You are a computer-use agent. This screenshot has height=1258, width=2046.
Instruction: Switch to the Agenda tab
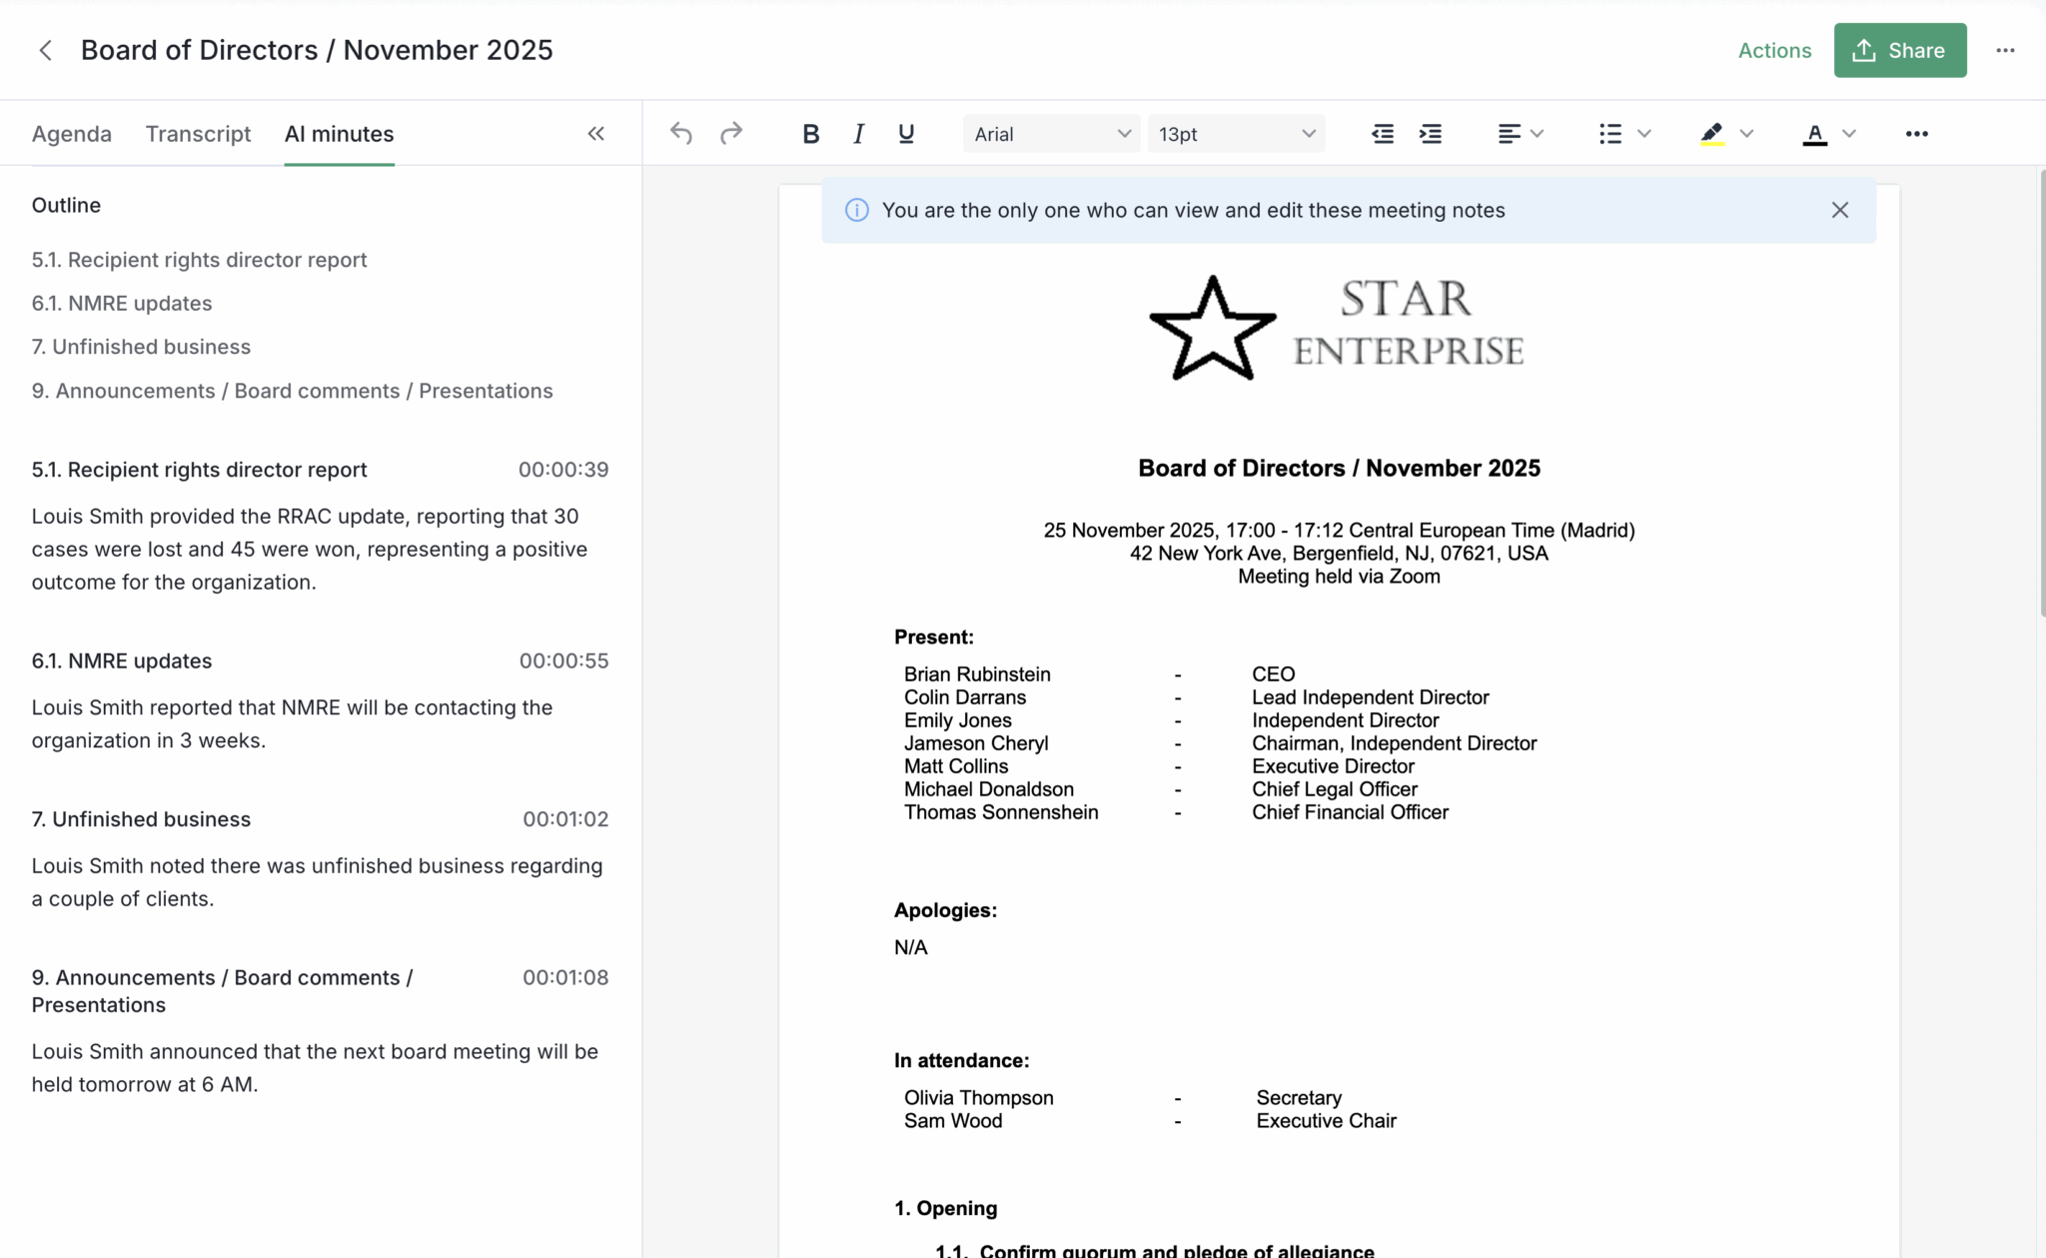72,134
